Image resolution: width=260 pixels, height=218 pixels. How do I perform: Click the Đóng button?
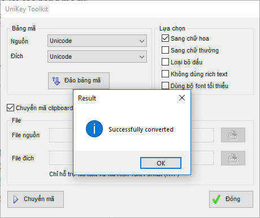point(231,199)
